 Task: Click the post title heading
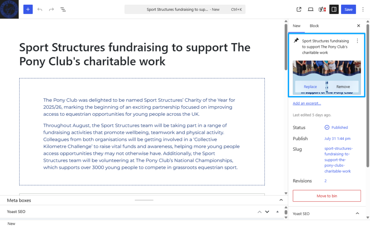point(135,54)
